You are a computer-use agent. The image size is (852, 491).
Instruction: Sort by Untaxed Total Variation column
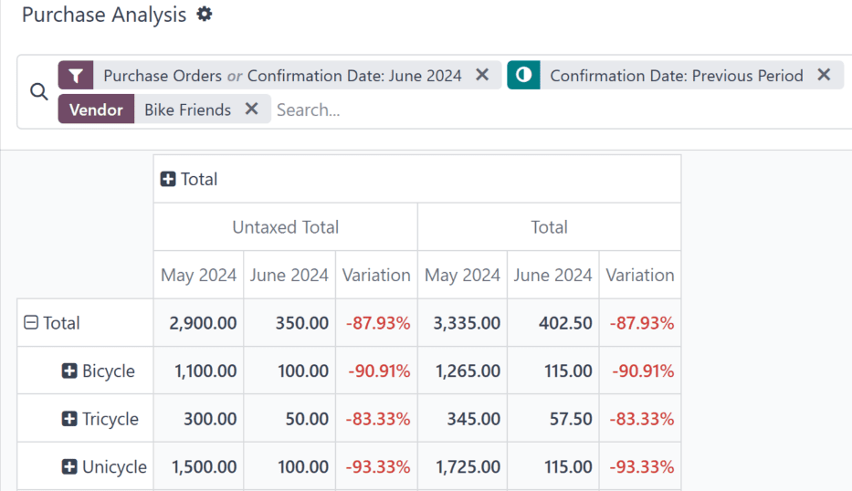[x=376, y=275]
